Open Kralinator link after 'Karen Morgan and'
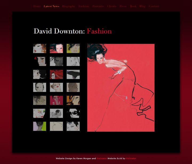192x164 pixels. click(102, 158)
